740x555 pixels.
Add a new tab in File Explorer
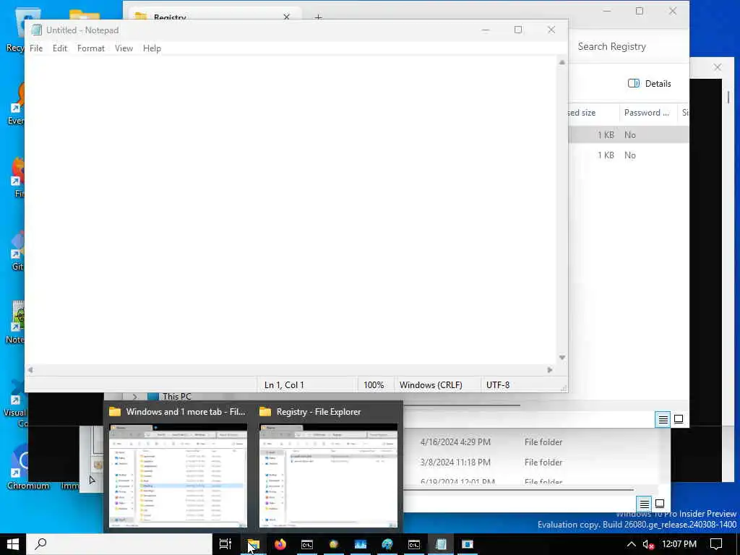[x=318, y=17]
